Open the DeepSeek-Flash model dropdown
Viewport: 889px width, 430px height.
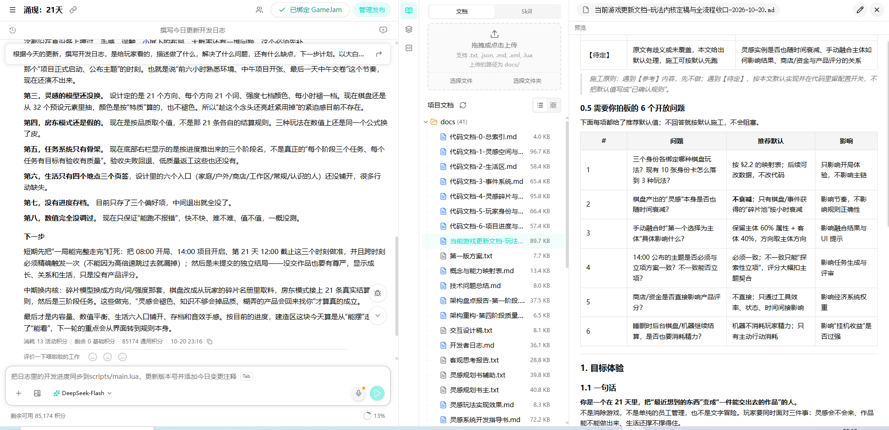83,393
